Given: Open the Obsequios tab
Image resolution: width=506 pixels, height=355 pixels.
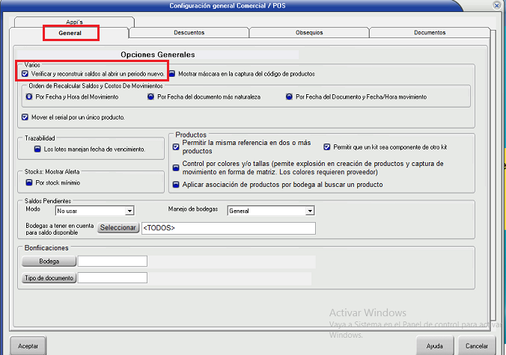Looking at the screenshot, I should (x=309, y=33).
